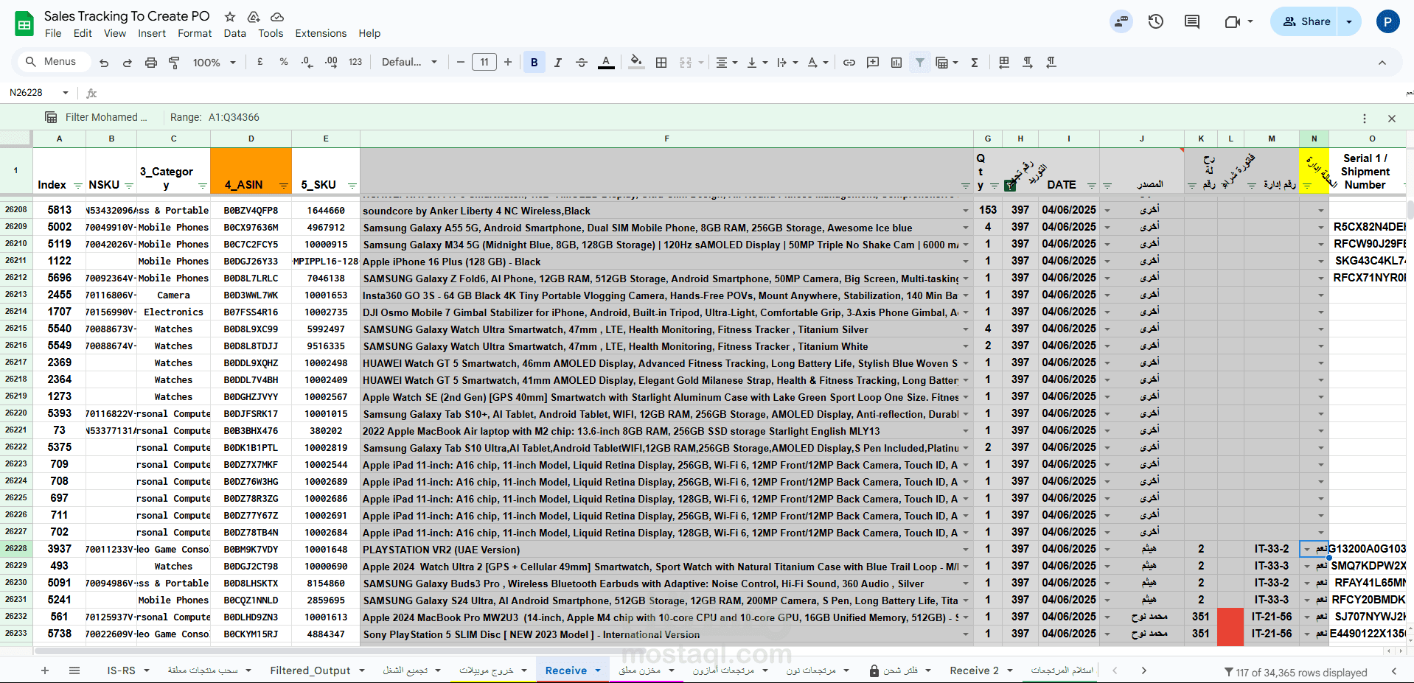Open the filter on the DATE column header

(1092, 186)
